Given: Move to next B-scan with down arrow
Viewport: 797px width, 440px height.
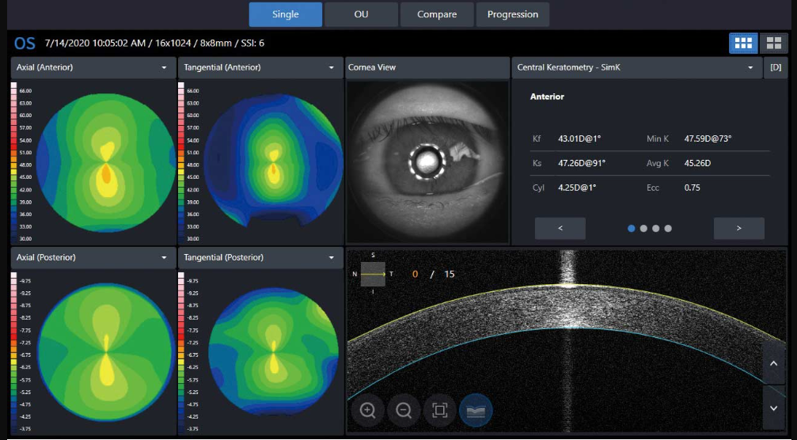Looking at the screenshot, I should [773, 408].
